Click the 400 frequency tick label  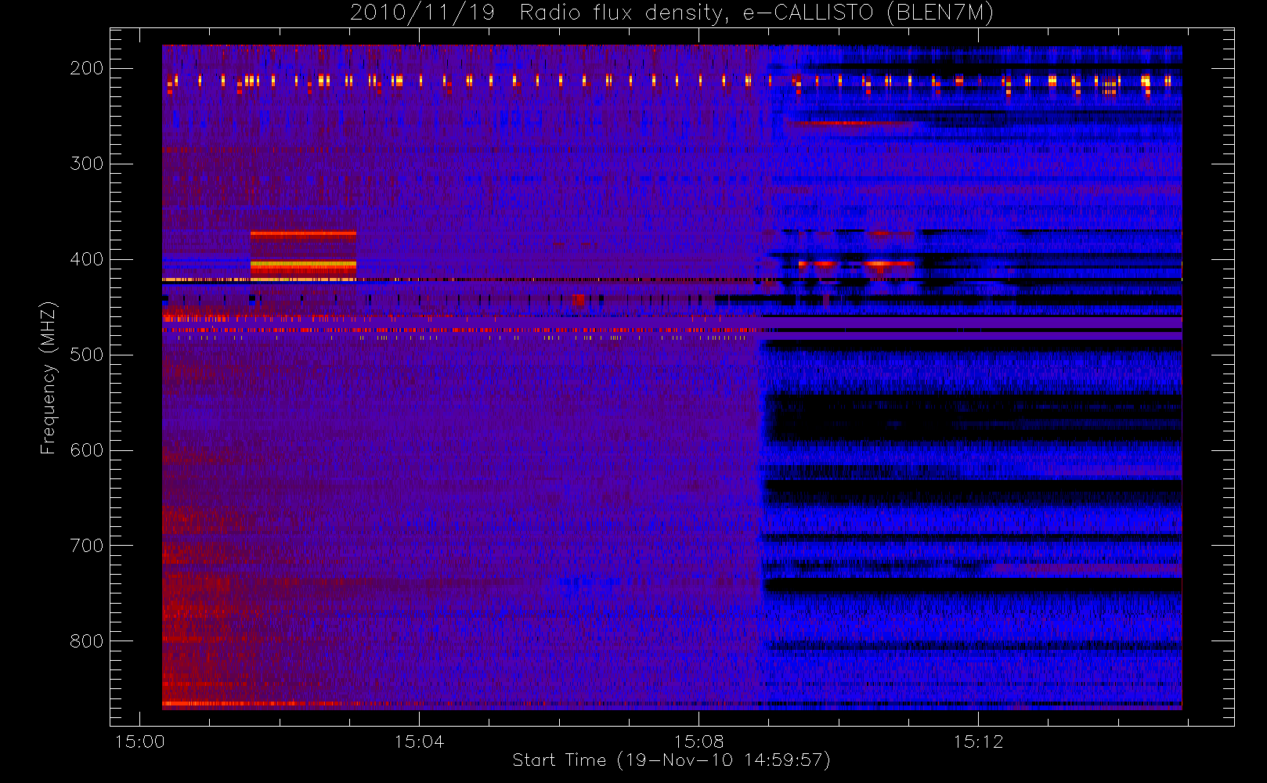87,259
